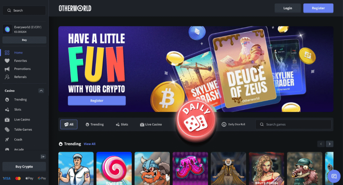Show previous Trending games with left arrow
This screenshot has width=343, height=185.
point(321,144)
